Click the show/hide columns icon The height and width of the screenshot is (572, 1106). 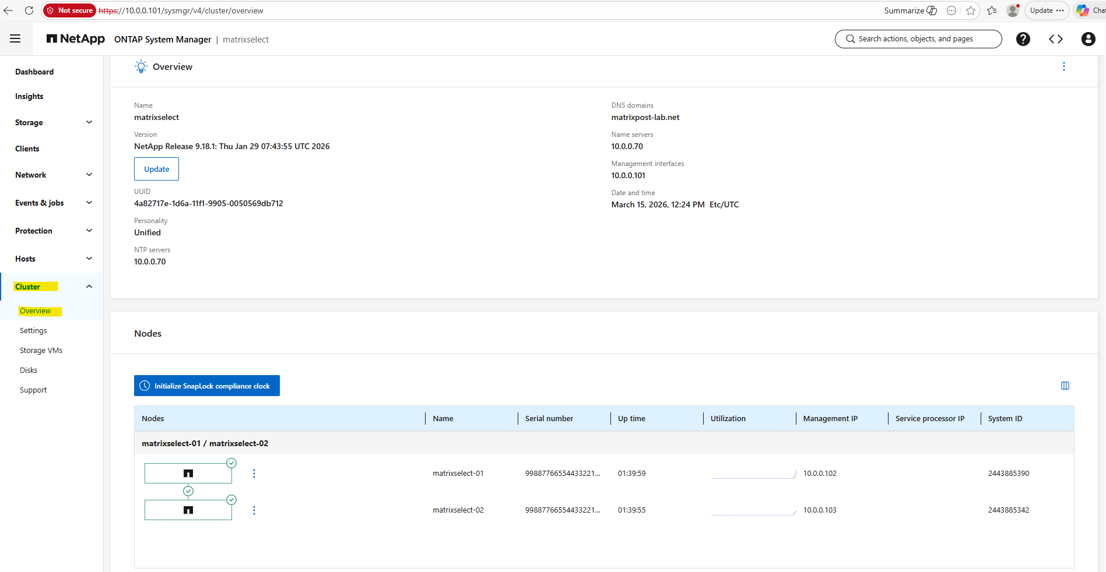(1065, 386)
